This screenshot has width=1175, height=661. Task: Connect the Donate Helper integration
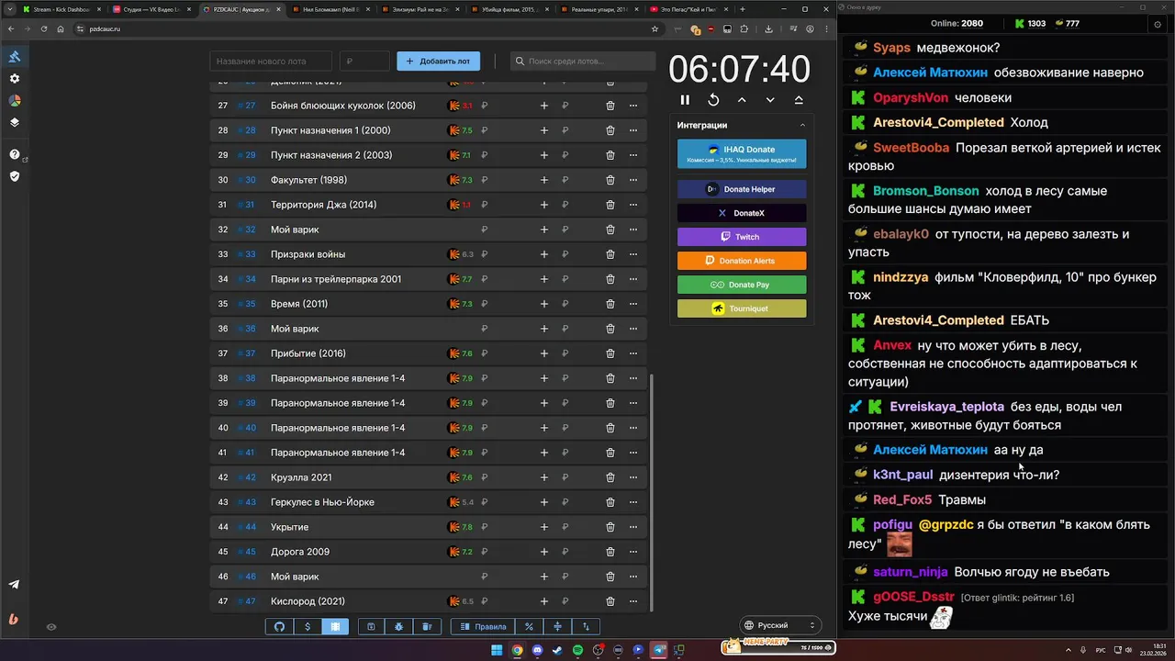click(742, 189)
